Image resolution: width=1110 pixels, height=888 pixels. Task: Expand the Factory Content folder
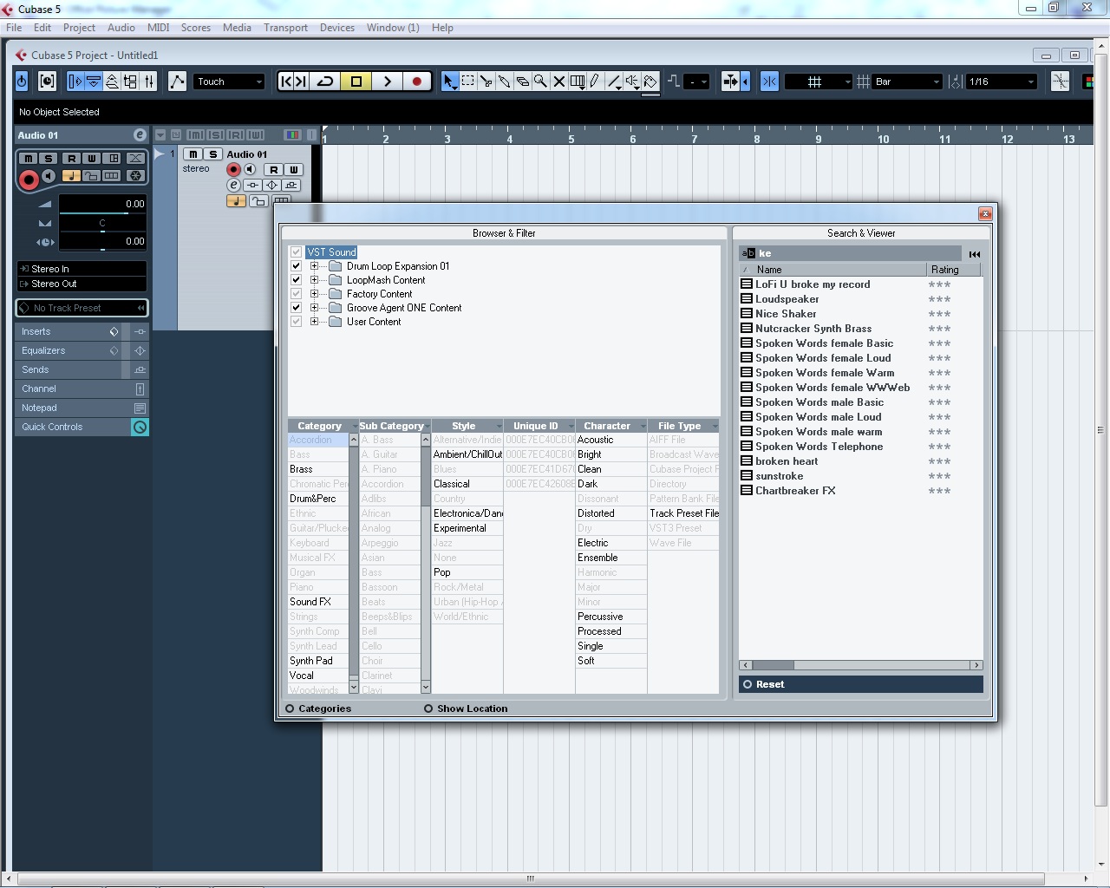point(315,294)
